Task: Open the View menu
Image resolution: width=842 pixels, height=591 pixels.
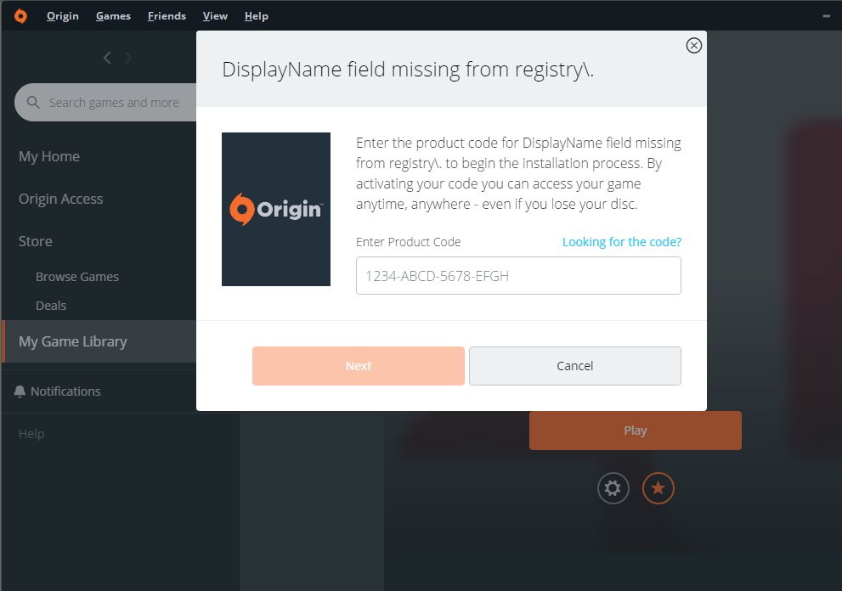Action: 215,16
